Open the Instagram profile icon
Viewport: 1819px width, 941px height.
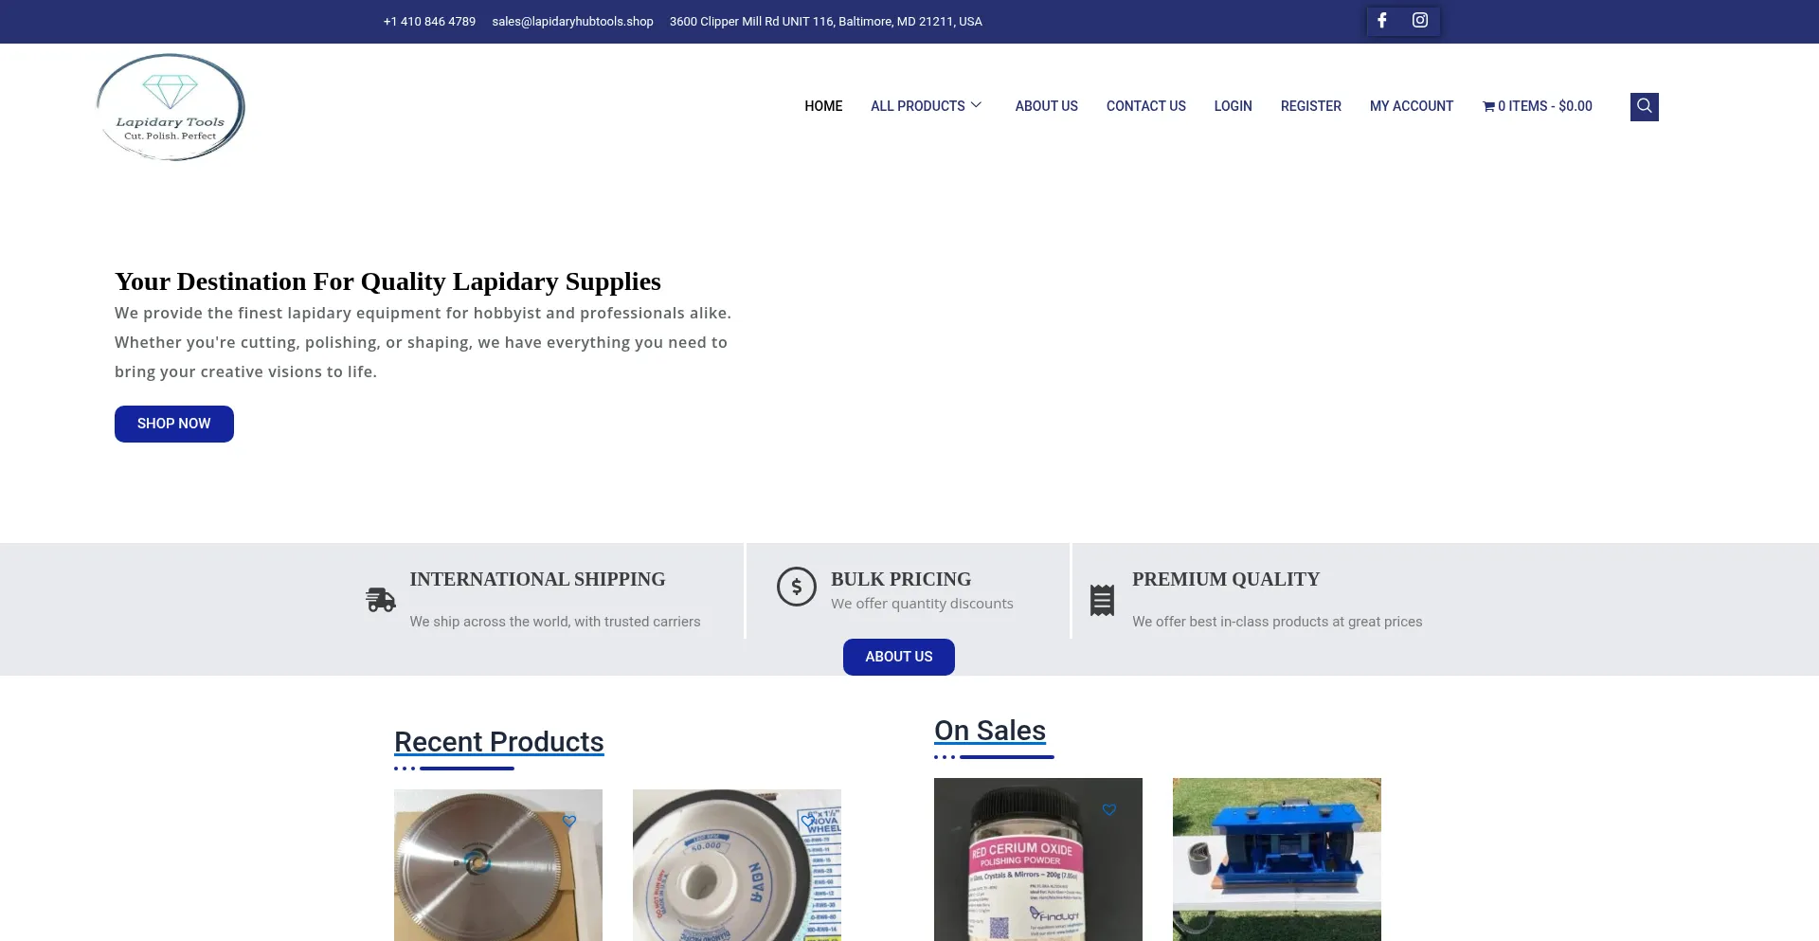pos(1420,20)
